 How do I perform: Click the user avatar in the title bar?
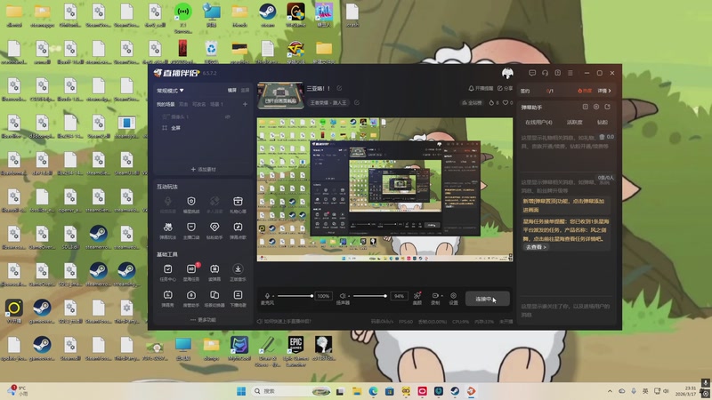click(507, 73)
